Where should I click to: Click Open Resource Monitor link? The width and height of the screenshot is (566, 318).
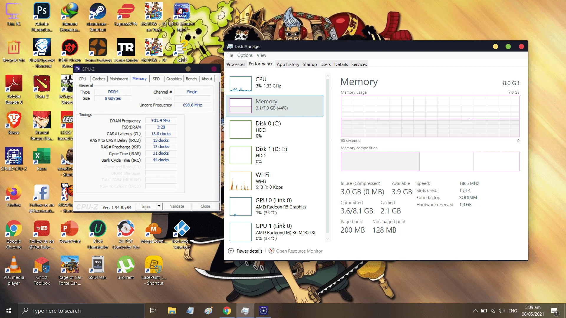[x=299, y=251]
